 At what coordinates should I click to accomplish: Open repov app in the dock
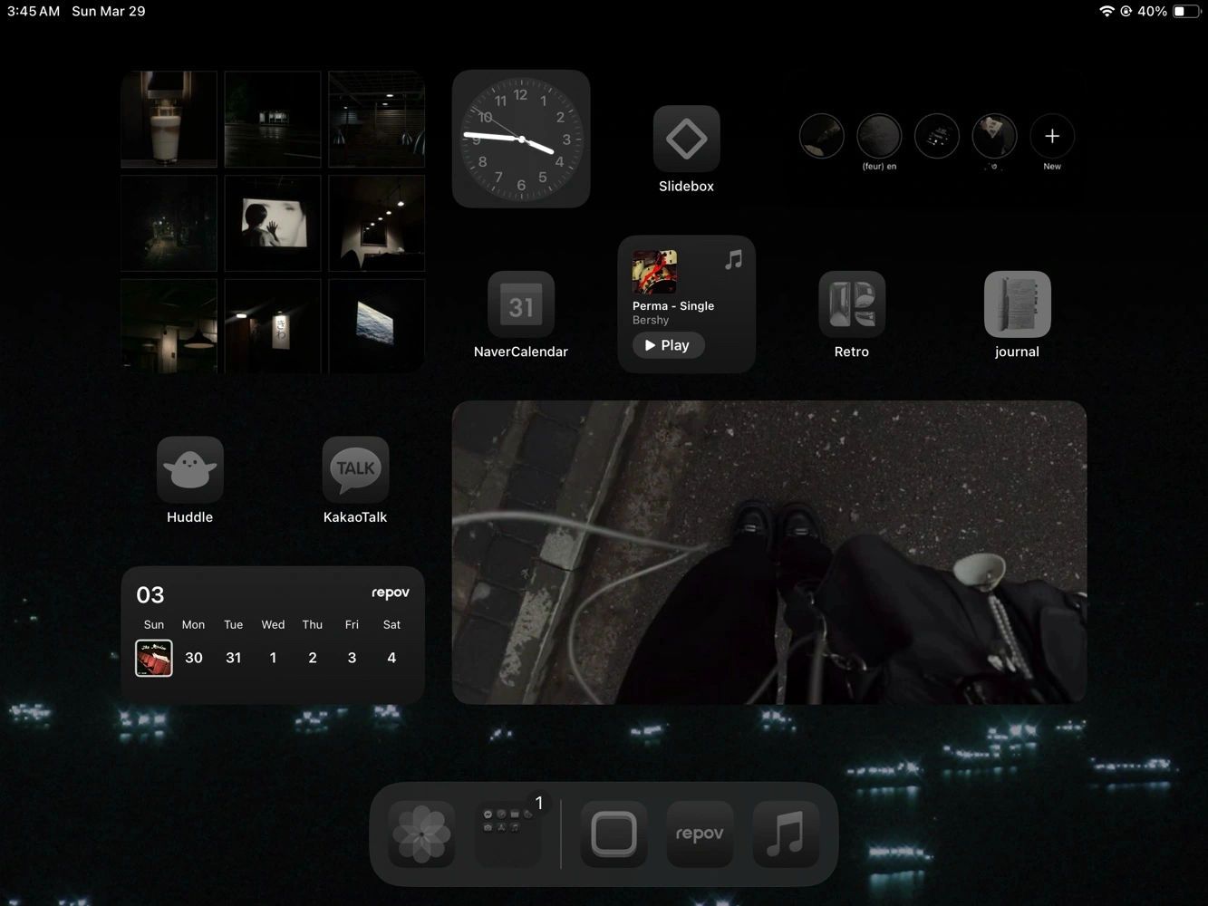tap(700, 834)
